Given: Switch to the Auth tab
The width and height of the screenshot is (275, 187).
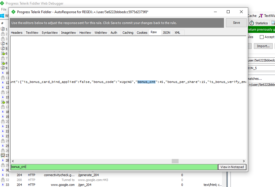Looking at the screenshot, I should coord(114,33).
